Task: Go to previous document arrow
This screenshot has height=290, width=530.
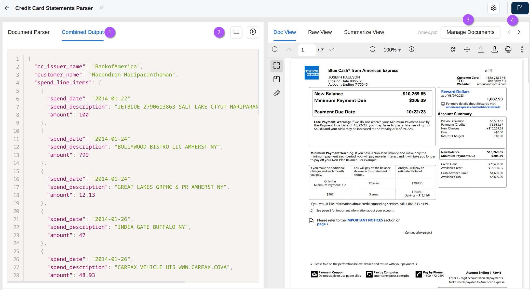Action: click(509, 32)
